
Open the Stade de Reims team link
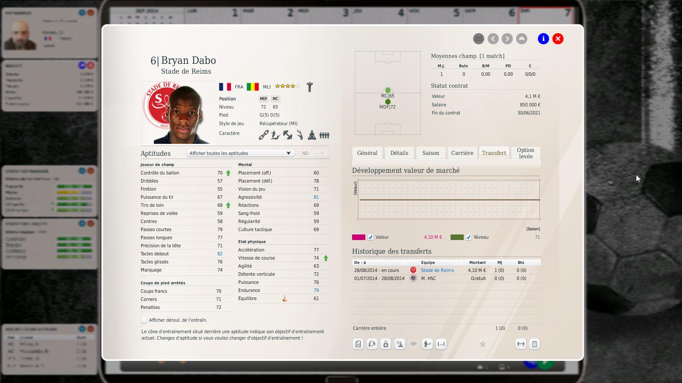437,270
